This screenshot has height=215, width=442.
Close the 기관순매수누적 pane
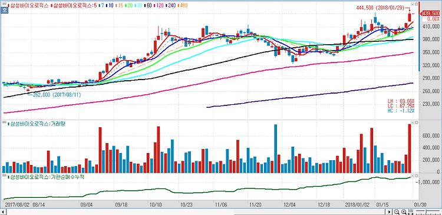(416, 176)
